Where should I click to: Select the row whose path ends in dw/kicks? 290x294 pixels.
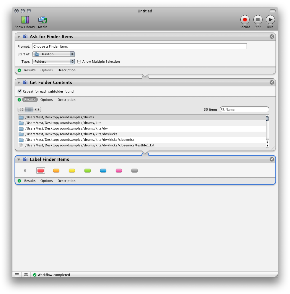click(142, 134)
